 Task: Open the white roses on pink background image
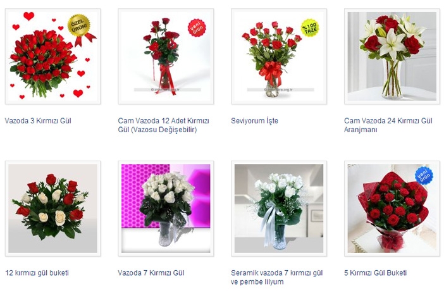click(x=166, y=209)
